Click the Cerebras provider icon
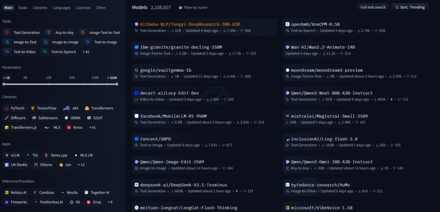Viewport: 440px width, 212px height. [35, 193]
